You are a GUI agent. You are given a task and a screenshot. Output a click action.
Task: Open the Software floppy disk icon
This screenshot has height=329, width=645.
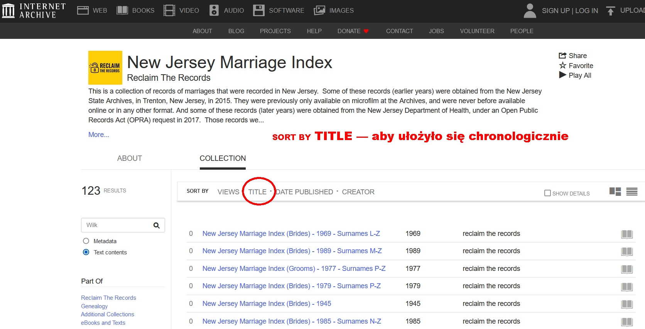[259, 10]
